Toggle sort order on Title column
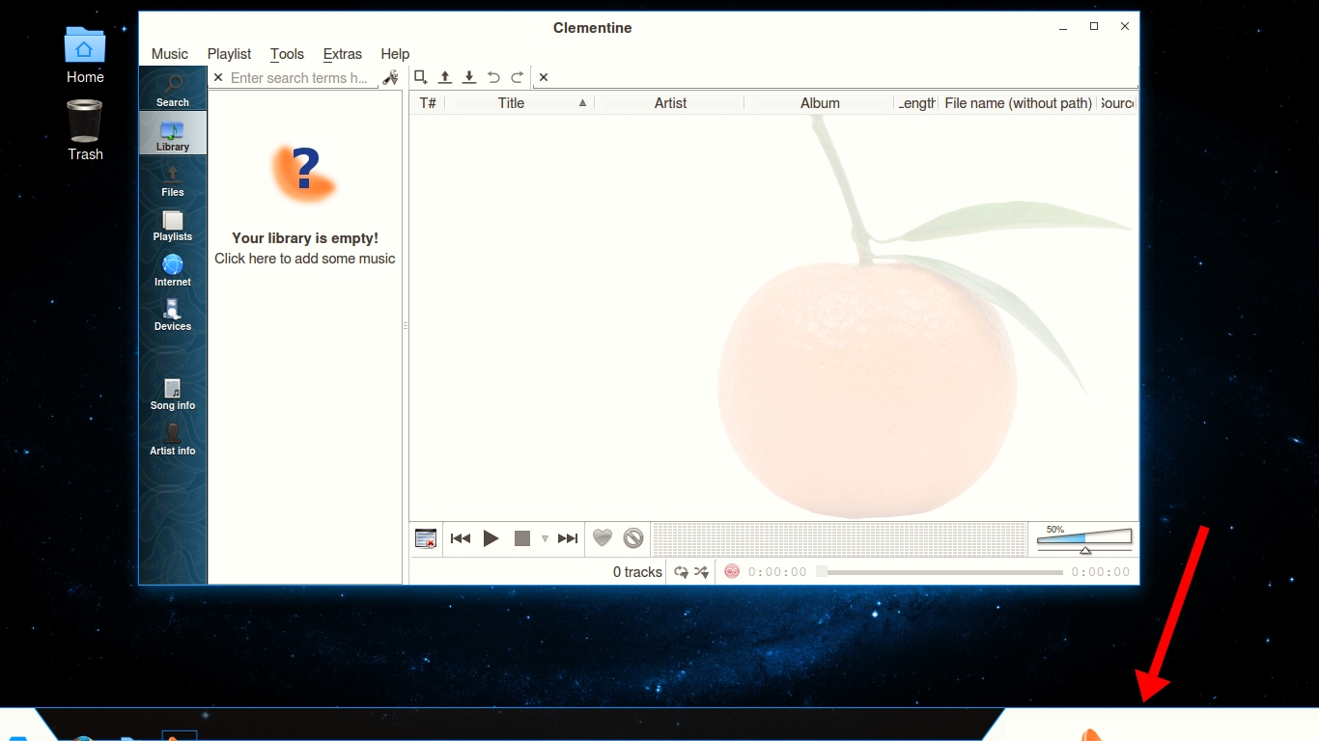 pyautogui.click(x=512, y=103)
